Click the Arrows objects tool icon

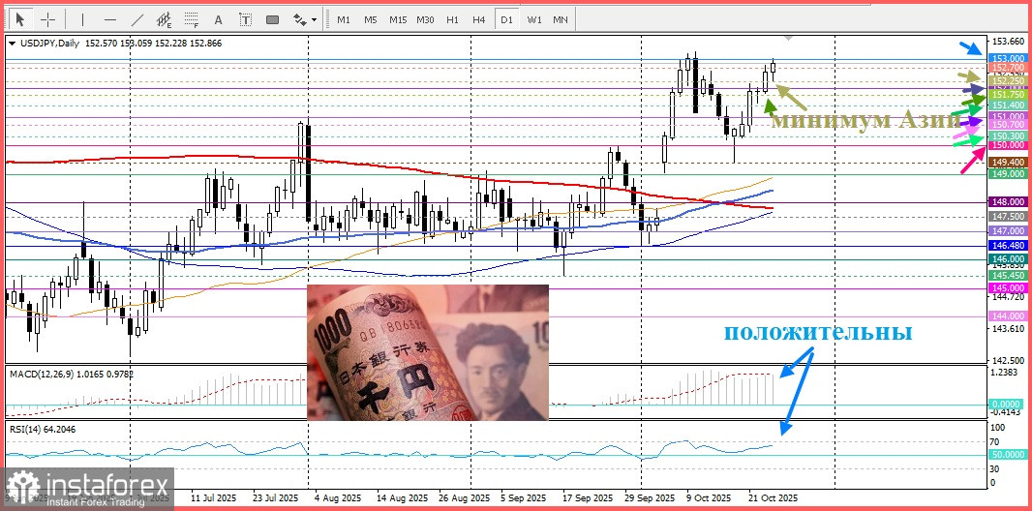[x=299, y=19]
